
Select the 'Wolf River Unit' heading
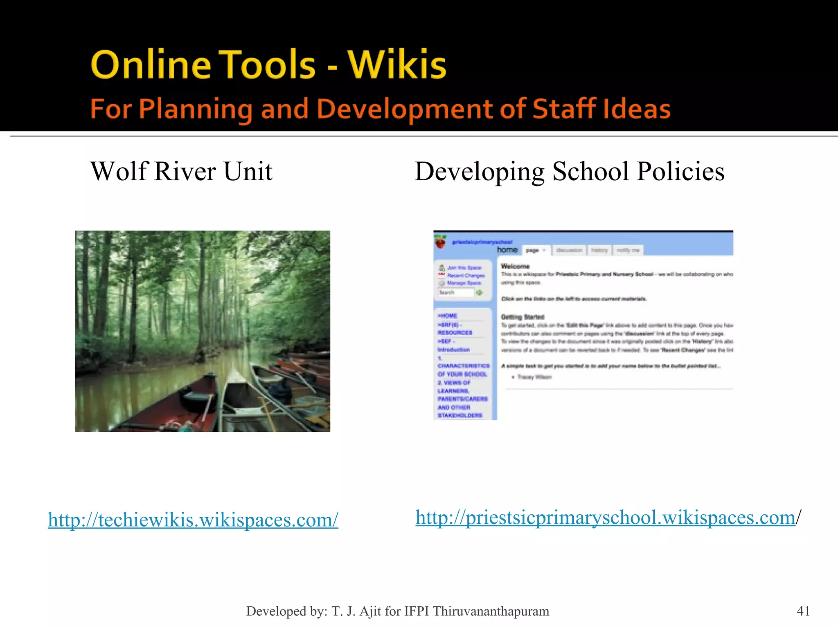(181, 171)
